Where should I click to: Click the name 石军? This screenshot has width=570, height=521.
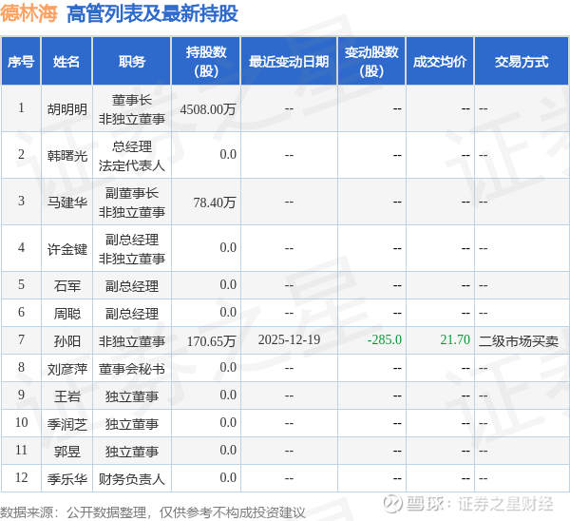coord(67,285)
